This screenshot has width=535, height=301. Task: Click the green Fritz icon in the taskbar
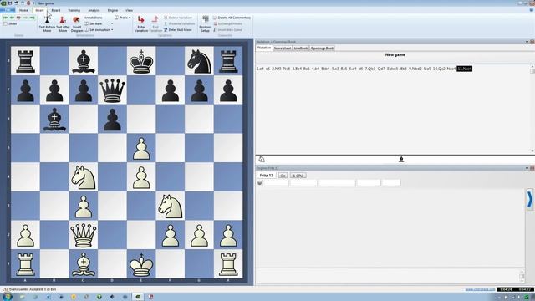[x=138, y=297]
